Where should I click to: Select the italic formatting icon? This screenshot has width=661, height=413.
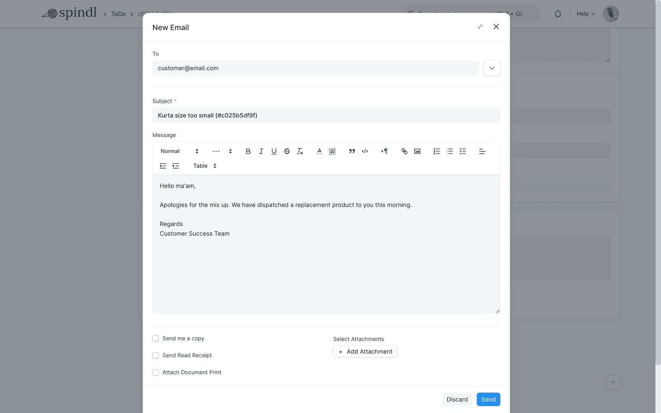tap(261, 151)
